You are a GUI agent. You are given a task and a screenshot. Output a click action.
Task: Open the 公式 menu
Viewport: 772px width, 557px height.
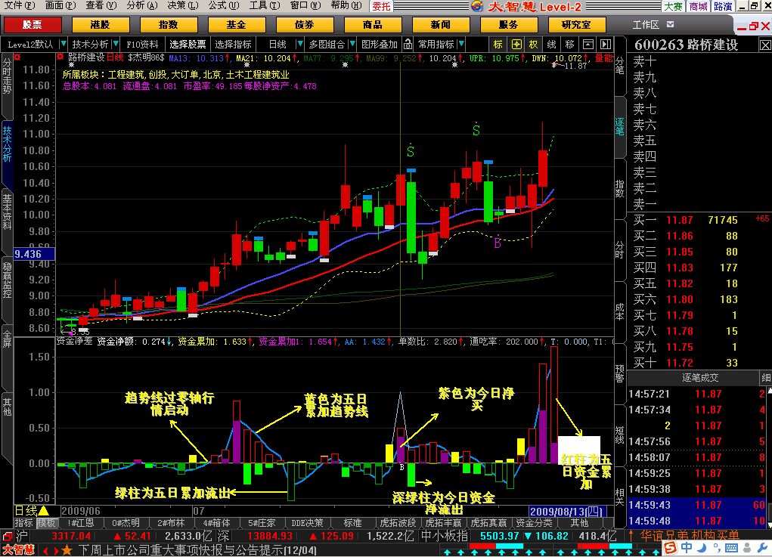pos(224,6)
